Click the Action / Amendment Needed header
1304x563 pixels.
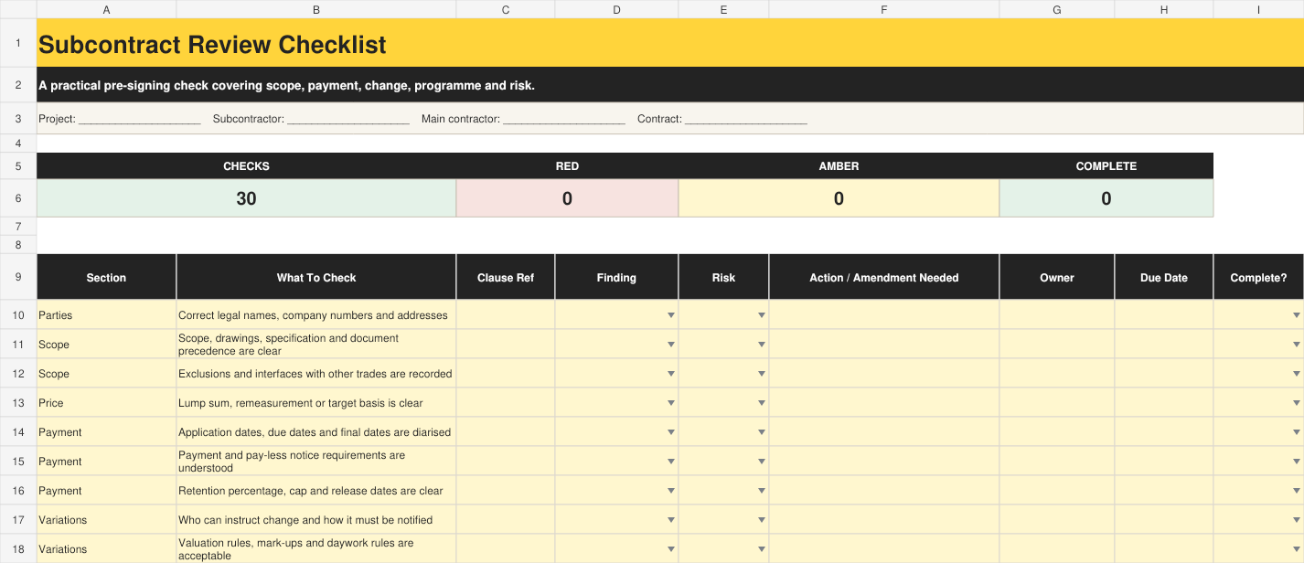(x=884, y=277)
